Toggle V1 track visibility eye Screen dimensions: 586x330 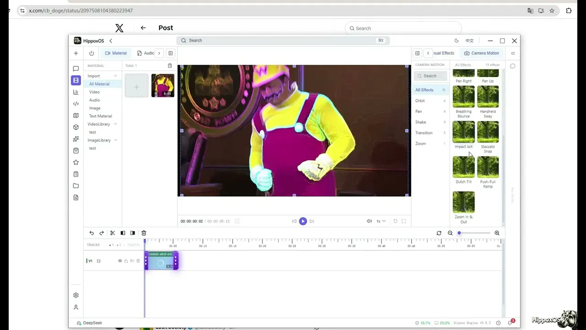tap(120, 261)
